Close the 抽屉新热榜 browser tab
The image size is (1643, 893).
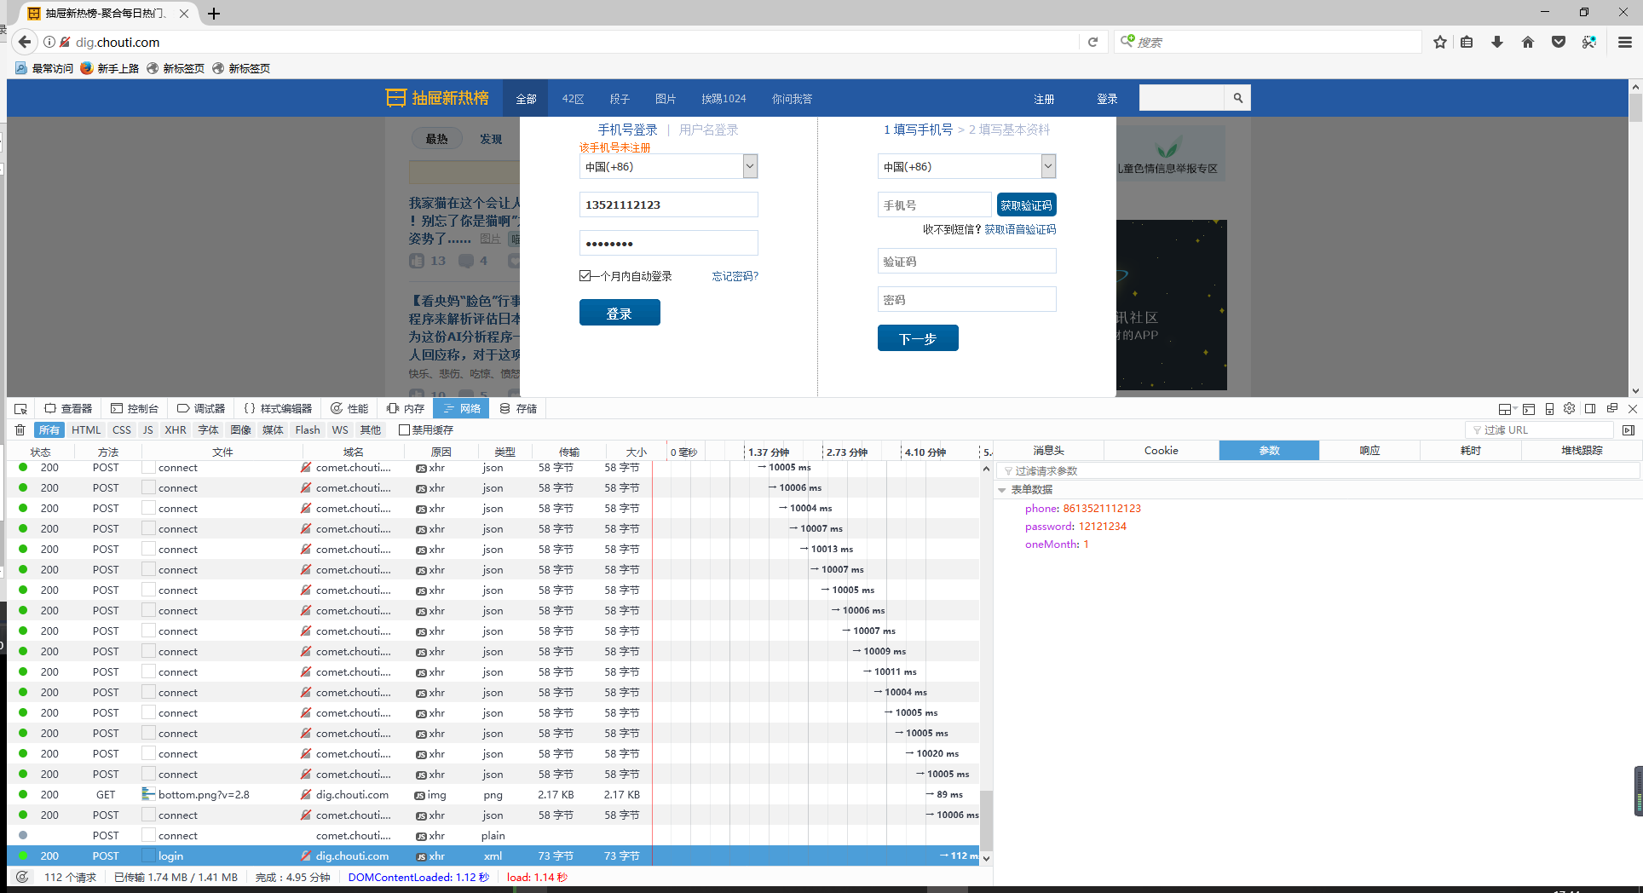pos(184,14)
